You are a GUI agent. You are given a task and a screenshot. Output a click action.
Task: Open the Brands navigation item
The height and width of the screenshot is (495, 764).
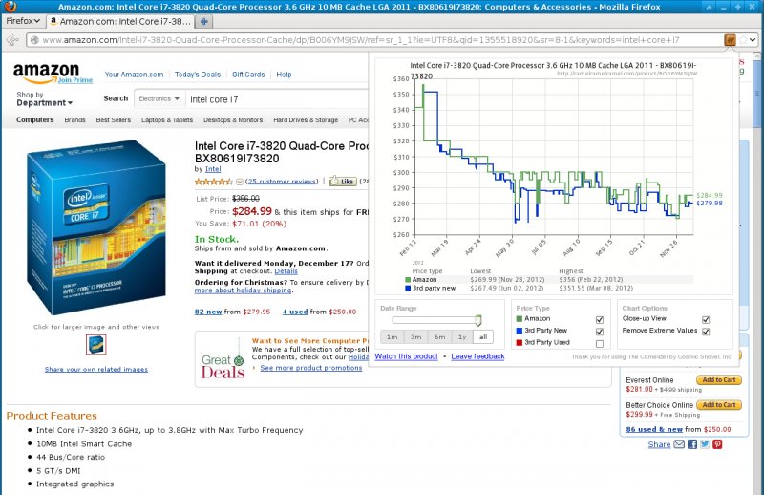[x=74, y=120]
